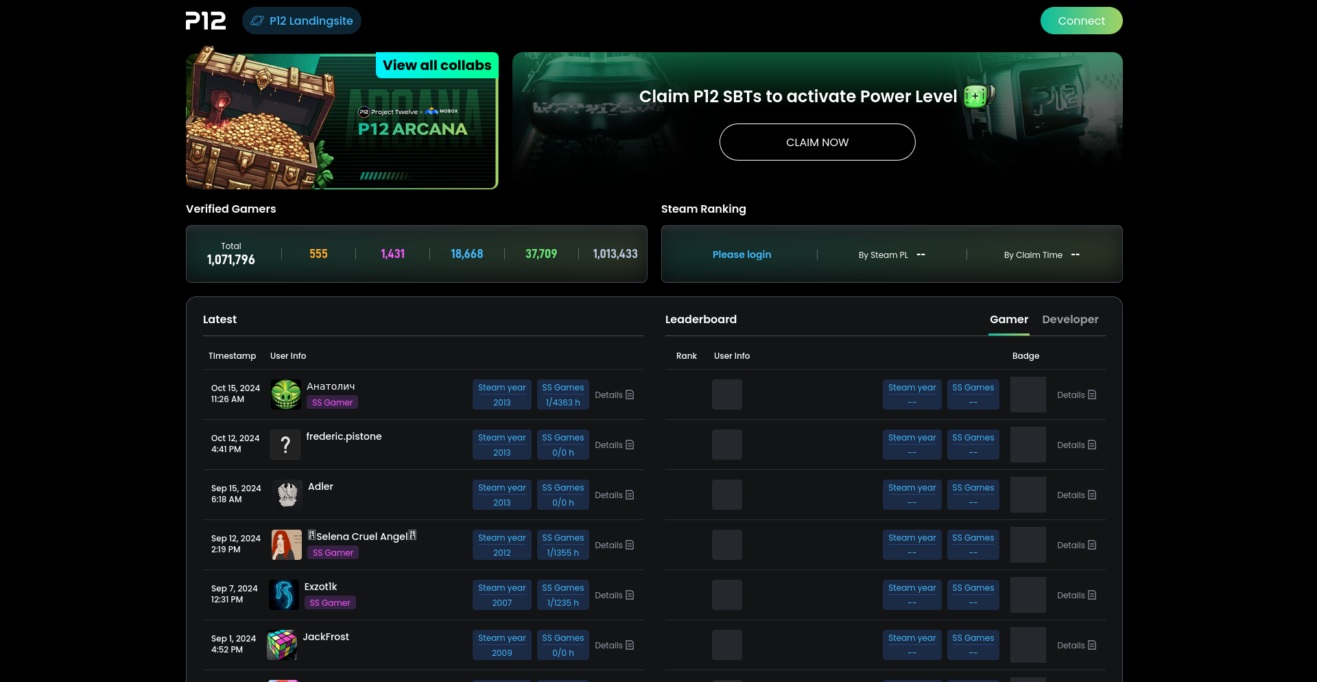The width and height of the screenshot is (1317, 682).
Task: Click Steam year 2007 badge
Action: 502,595
